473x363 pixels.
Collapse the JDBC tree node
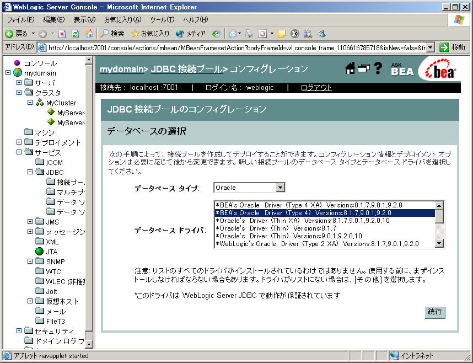coord(30,172)
